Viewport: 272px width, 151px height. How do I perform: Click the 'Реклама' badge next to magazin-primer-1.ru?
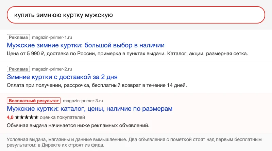18,37
